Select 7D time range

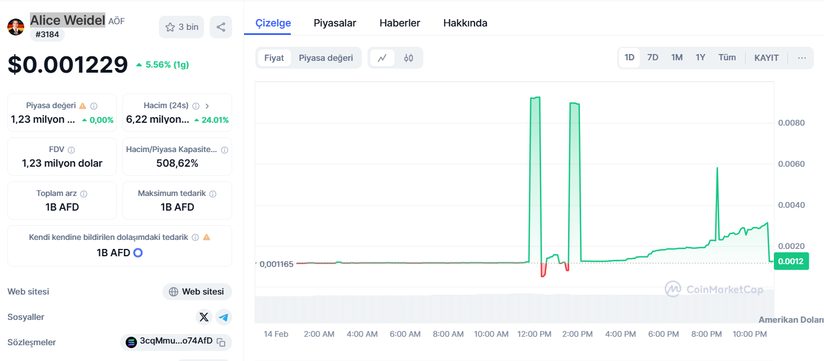point(653,57)
